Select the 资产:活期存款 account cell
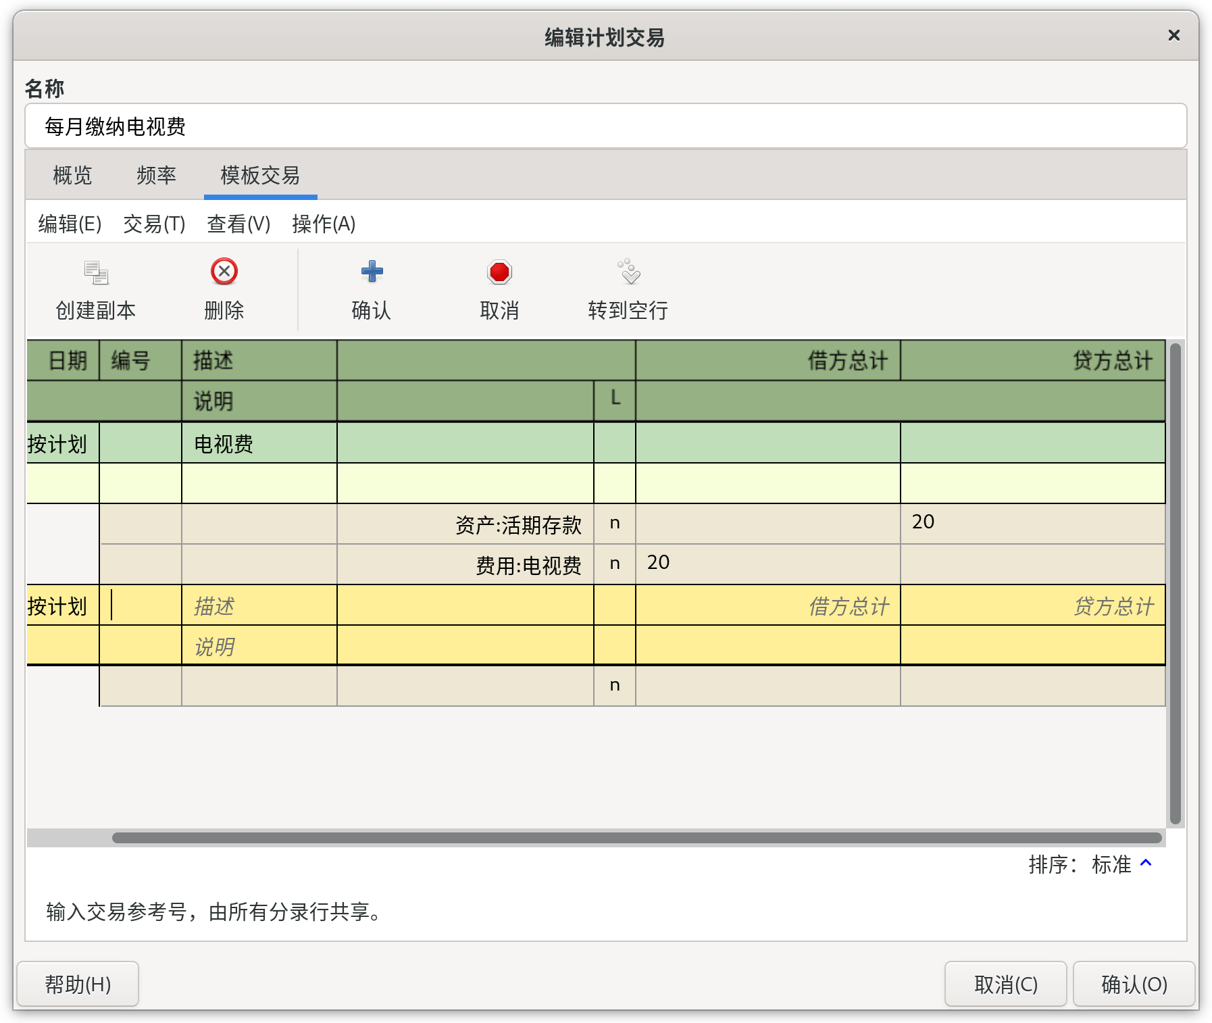 pos(465,524)
